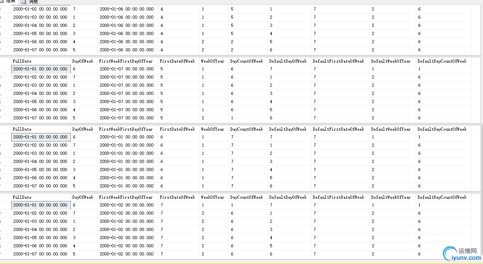
Task: Click DayCountOfWeek header in the 2000-01-01 first-week grid
Action: point(248,129)
